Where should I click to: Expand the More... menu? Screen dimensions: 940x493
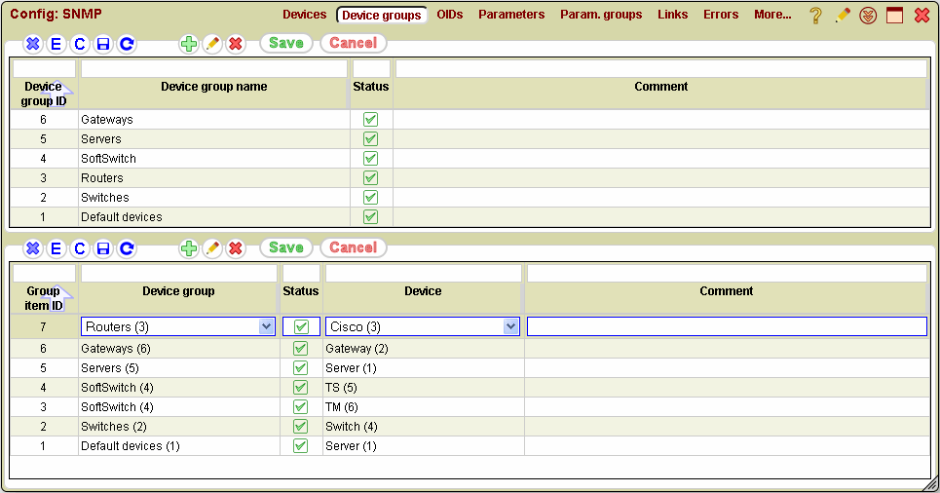pos(772,15)
